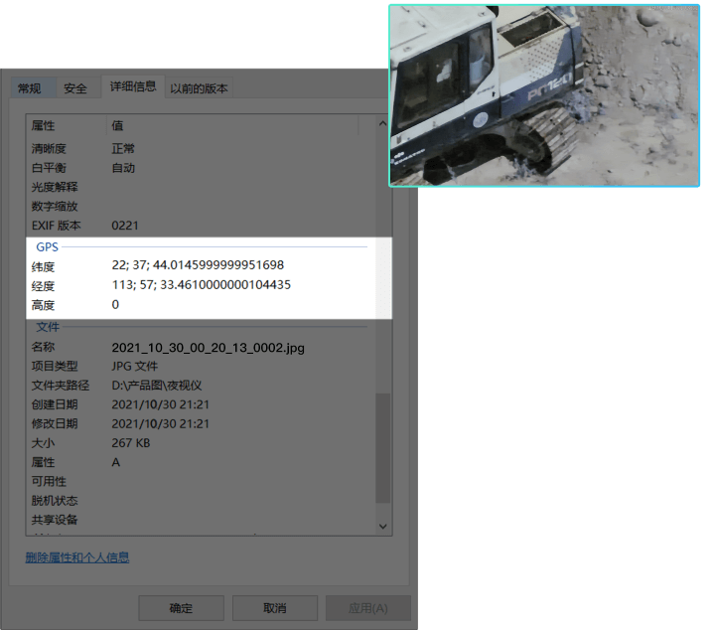Switch to the 常规 tab
Screen dimensions: 716x630
point(30,88)
